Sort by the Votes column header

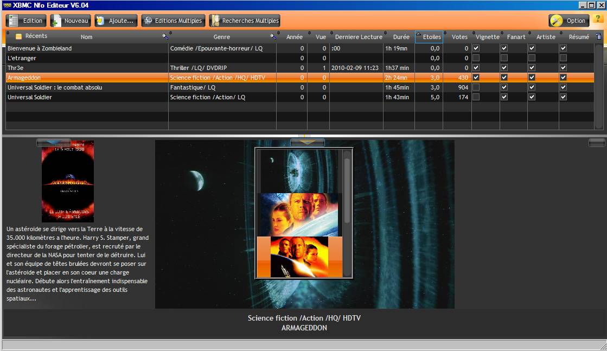pos(459,37)
